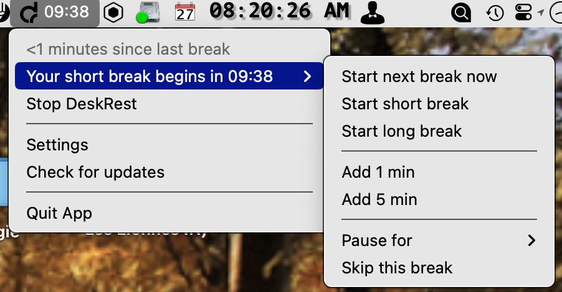Select 'Start next break now'
The height and width of the screenshot is (292, 562).
pyautogui.click(x=419, y=77)
